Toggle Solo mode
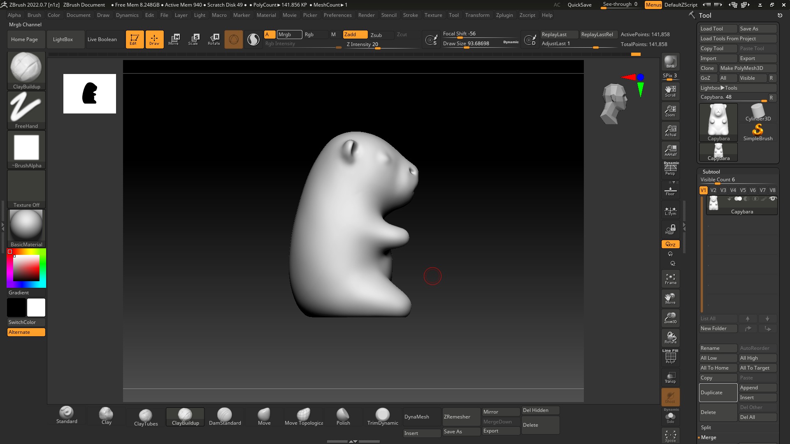 point(670,416)
